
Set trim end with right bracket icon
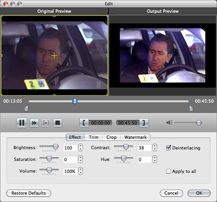(x=144, y=123)
